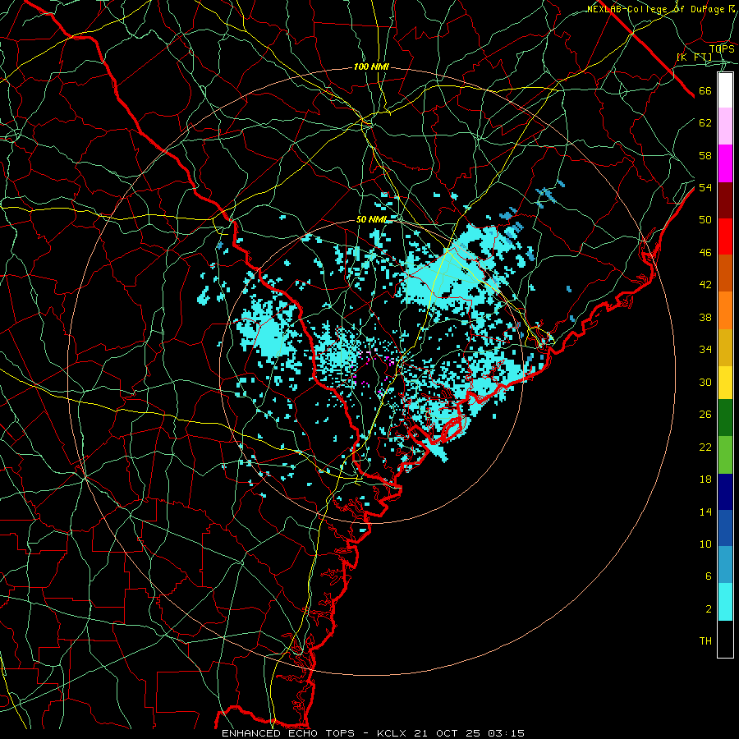This screenshot has width=739, height=739.
Task: Click the light blue 6-10 kft legend swatch
Action: [x=725, y=565]
